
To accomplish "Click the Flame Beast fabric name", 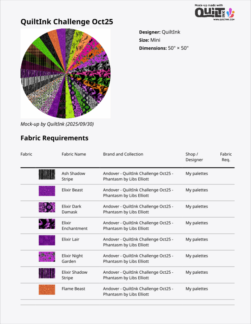I will (73, 289).
